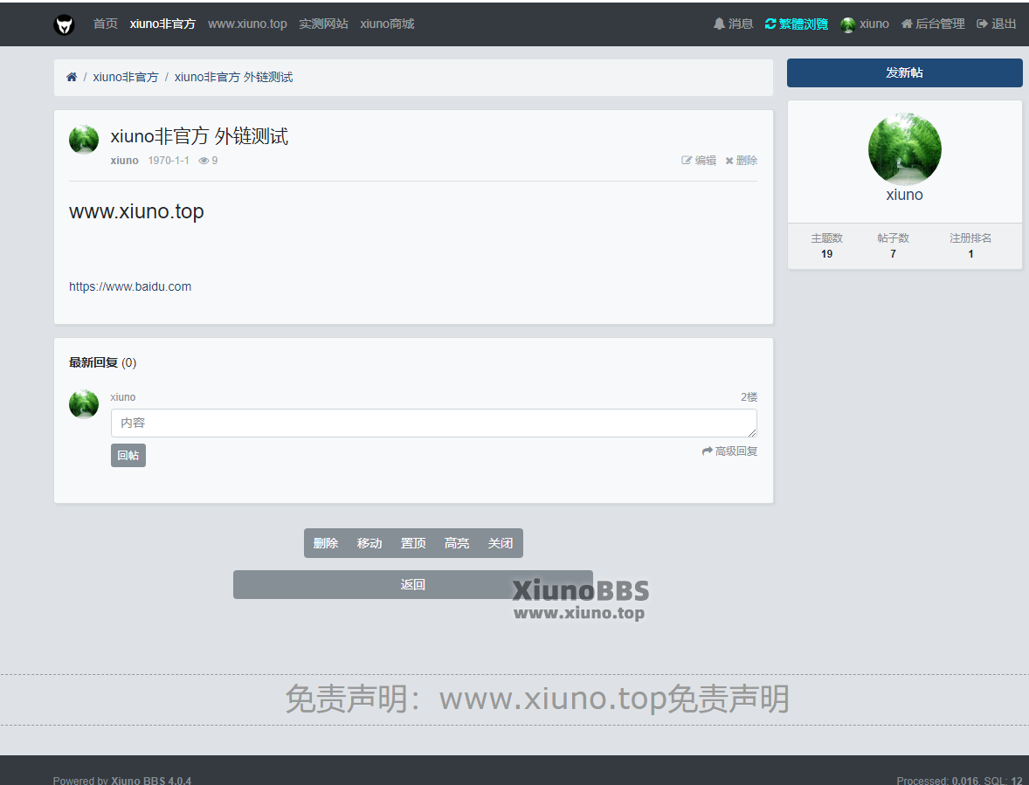Click the 2楼 floor label
Image resolution: width=1029 pixels, height=785 pixels.
pos(749,397)
